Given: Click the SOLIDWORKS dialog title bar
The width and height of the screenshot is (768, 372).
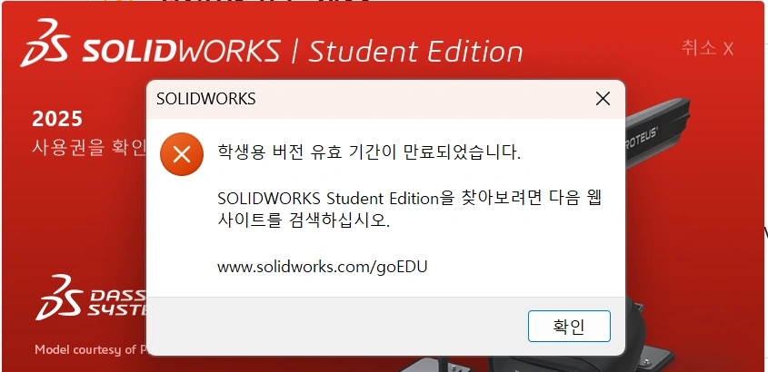Looking at the screenshot, I should (373, 99).
